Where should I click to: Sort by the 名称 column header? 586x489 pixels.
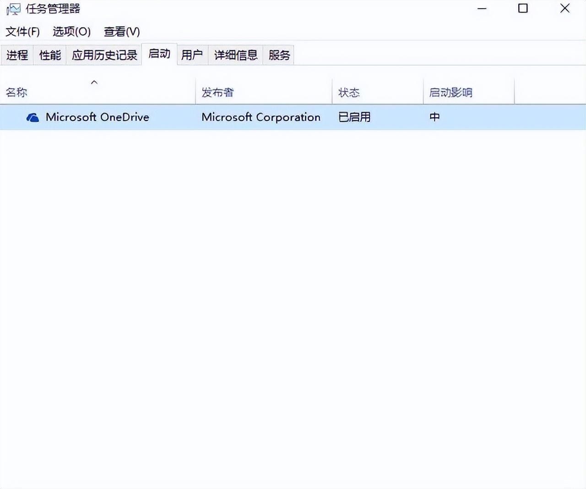point(98,92)
